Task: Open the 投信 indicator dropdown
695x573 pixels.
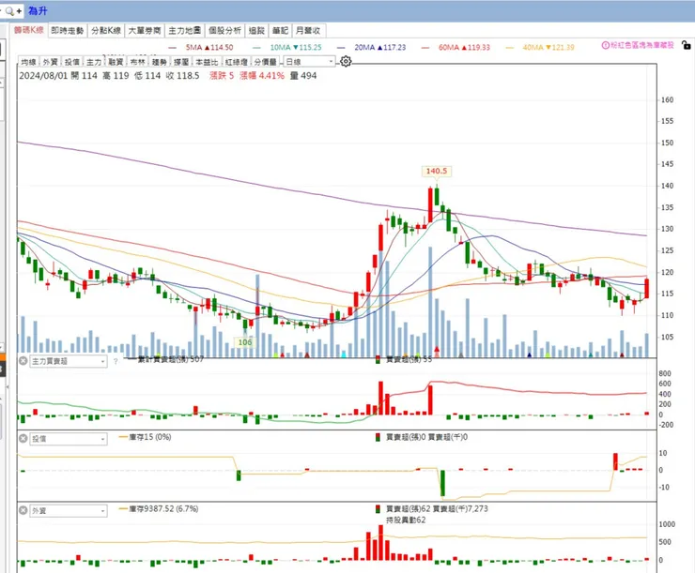Action: [x=69, y=439]
